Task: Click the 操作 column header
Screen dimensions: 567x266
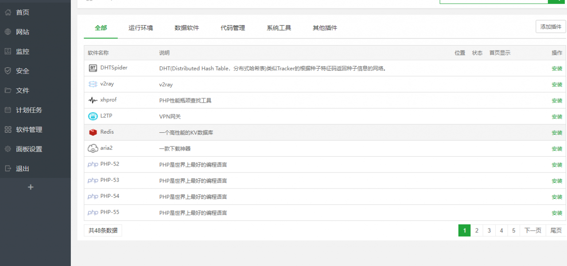Action: click(x=557, y=53)
